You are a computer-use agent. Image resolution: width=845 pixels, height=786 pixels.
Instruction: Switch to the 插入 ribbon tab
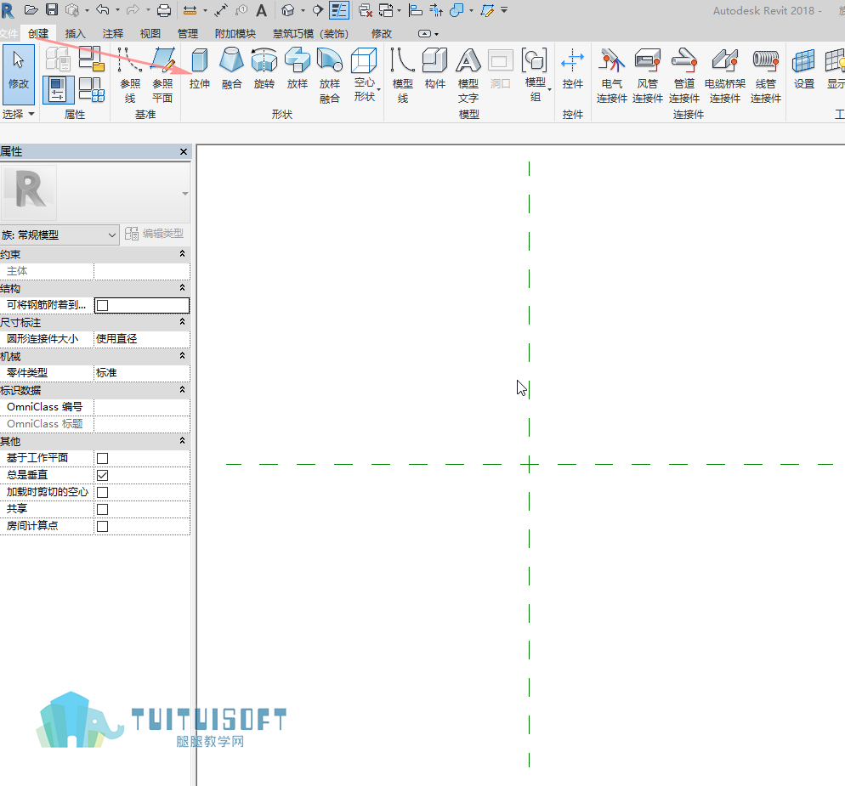coord(75,33)
